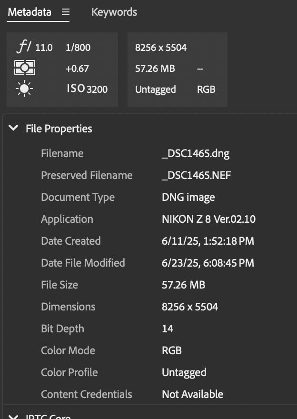The width and height of the screenshot is (297, 419).
Task: Click the 1/800 shutter speed value
Action: coord(78,47)
